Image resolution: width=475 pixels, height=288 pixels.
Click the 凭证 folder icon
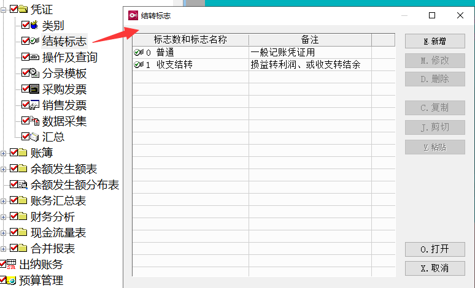(x=23, y=9)
